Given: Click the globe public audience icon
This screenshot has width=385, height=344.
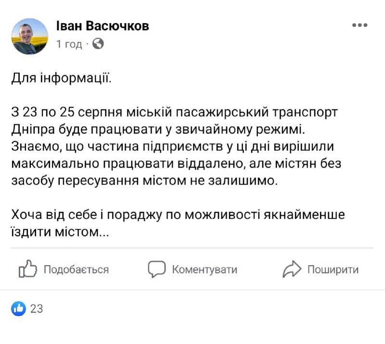Looking at the screenshot, I should 98,44.
